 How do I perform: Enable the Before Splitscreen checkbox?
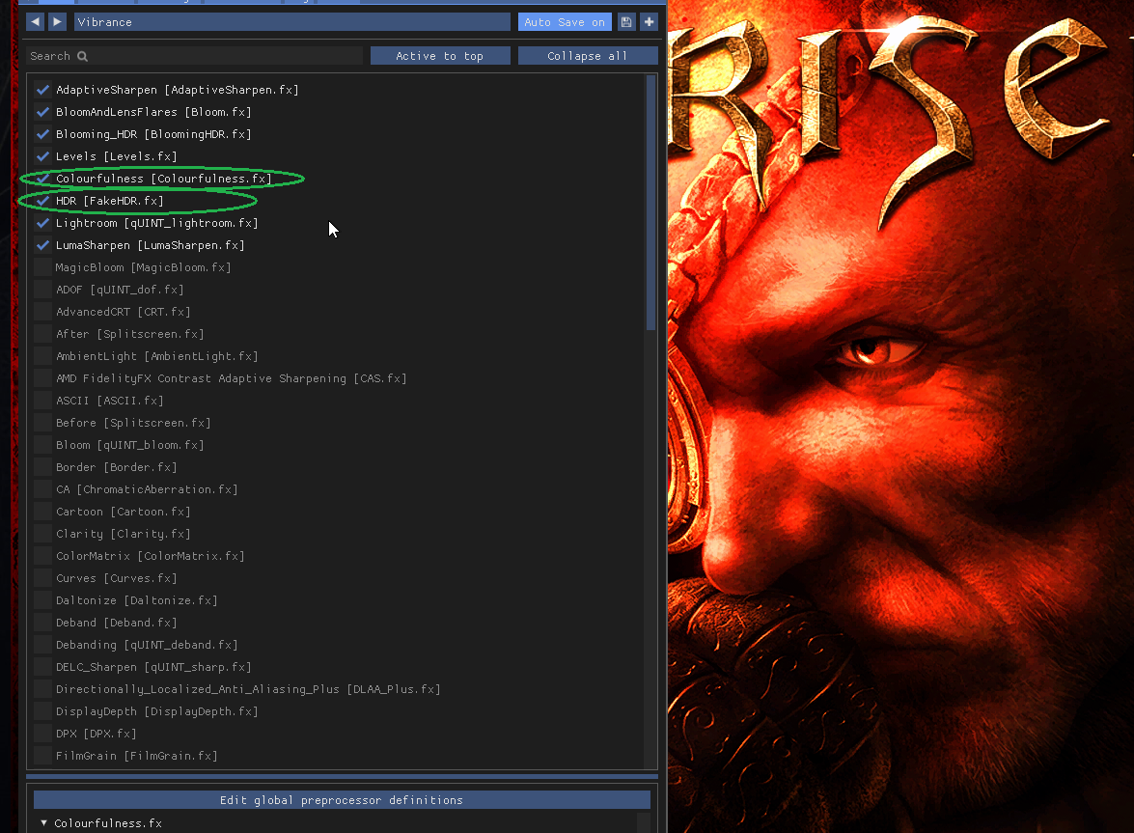tap(42, 423)
